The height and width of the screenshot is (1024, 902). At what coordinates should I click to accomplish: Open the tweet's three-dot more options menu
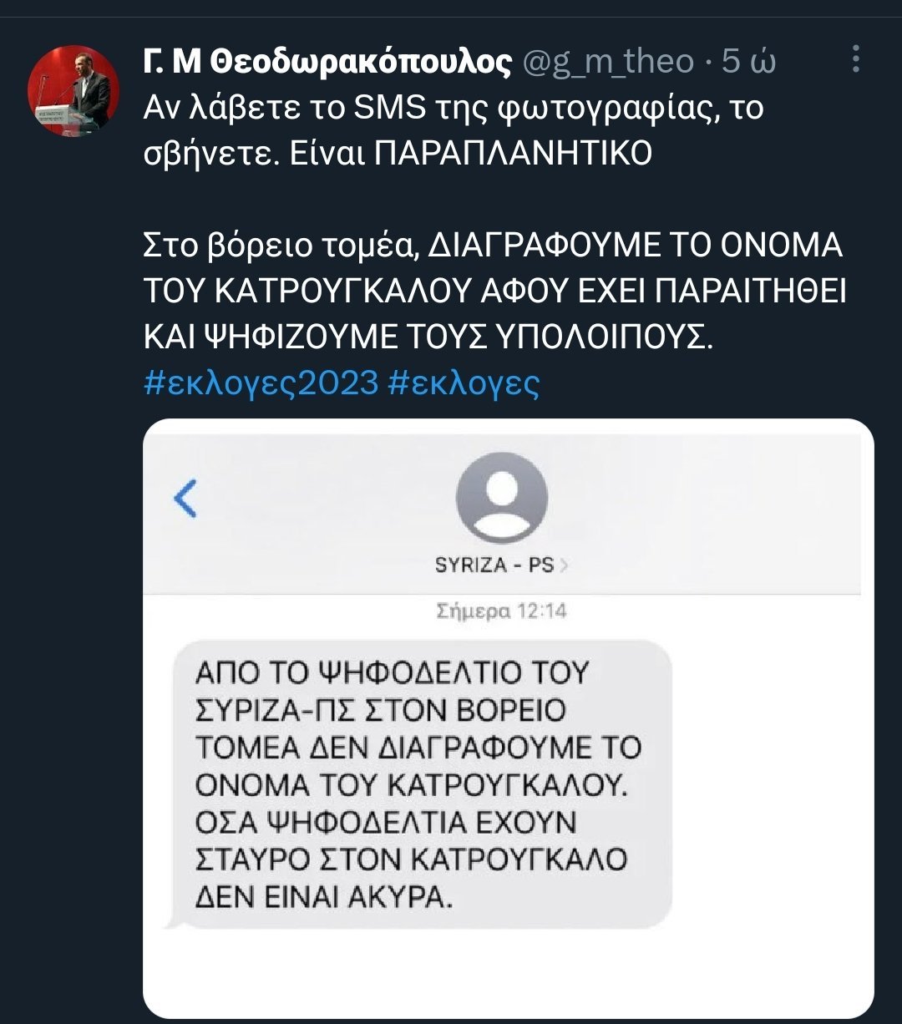855,61
